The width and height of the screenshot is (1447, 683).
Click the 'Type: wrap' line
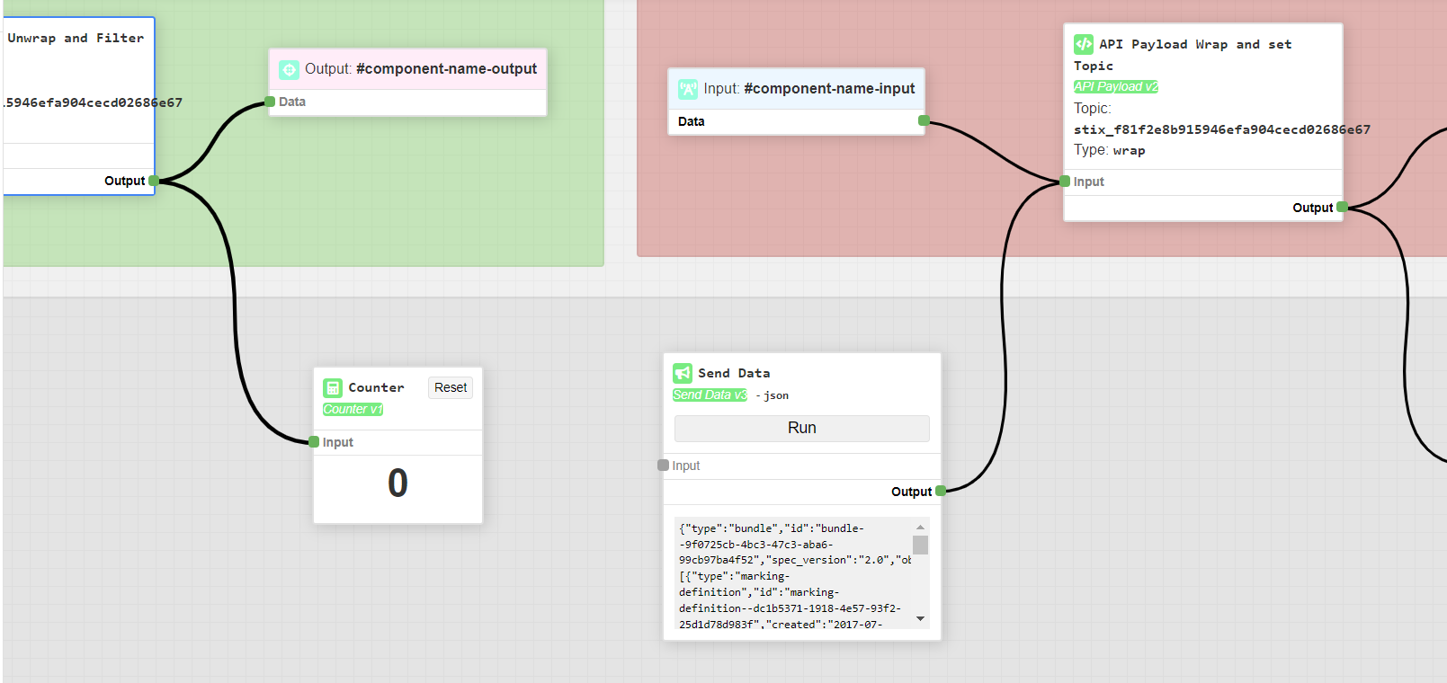pos(1110,150)
